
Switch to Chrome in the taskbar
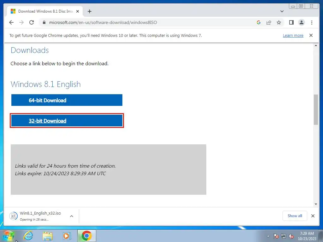(x=87, y=236)
